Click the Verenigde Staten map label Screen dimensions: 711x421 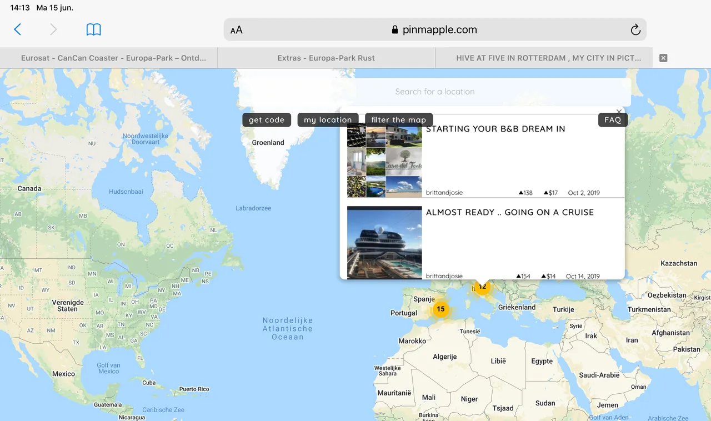pos(68,305)
